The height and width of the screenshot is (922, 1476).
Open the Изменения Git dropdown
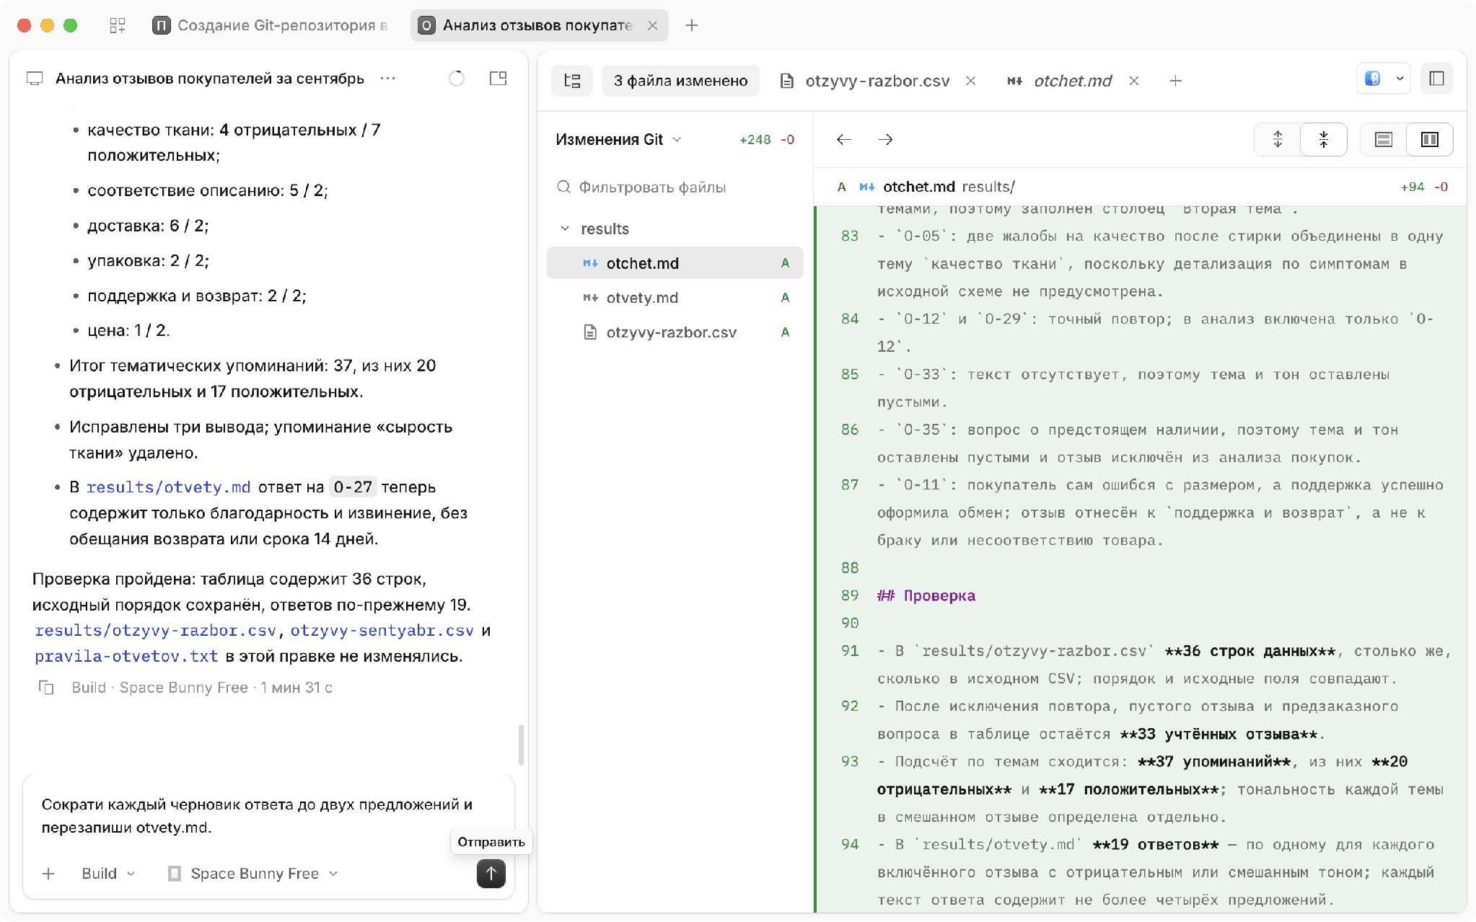click(x=618, y=140)
